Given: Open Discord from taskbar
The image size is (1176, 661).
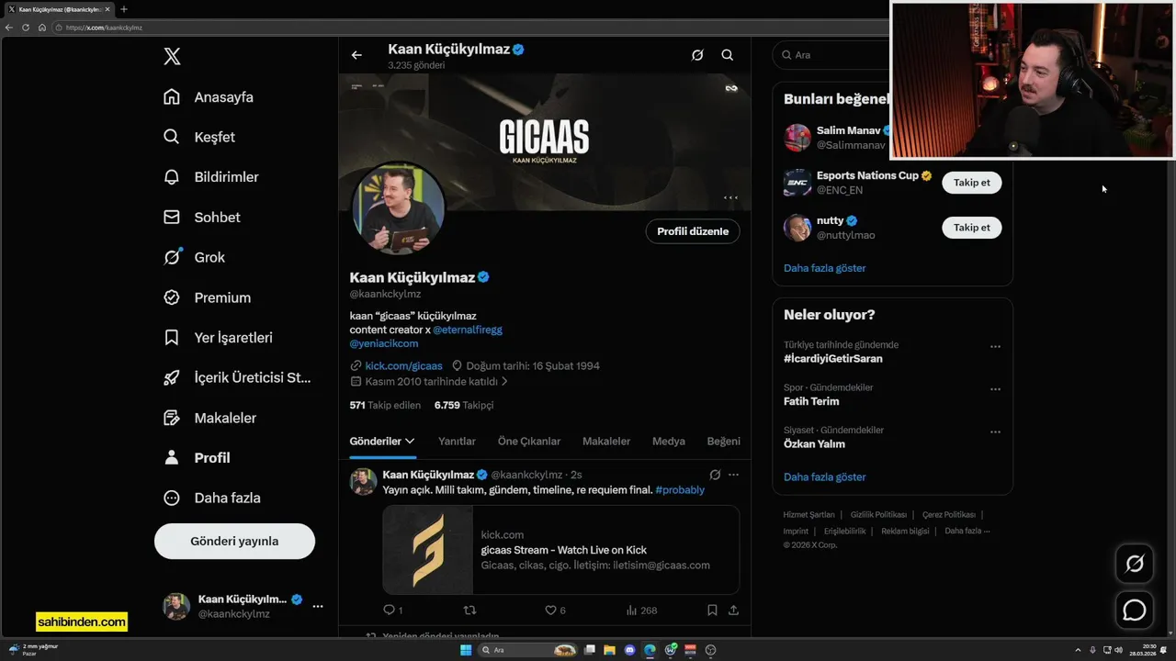Looking at the screenshot, I should click(629, 650).
